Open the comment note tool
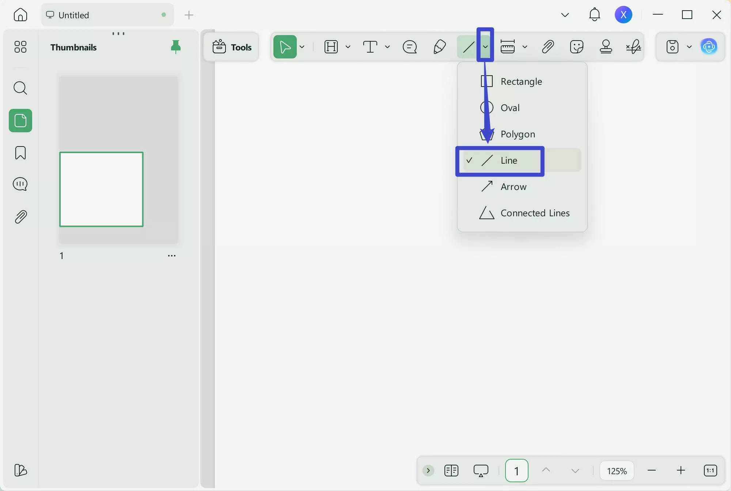731x491 pixels. (409, 47)
